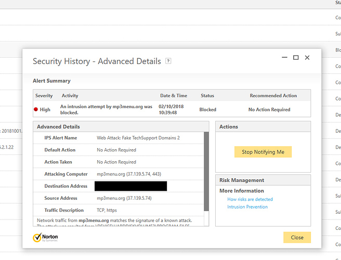Viewport: 341px width, 260px height.
Task: Click the Advanced Details vertical scrollbar
Action: pos(206,172)
